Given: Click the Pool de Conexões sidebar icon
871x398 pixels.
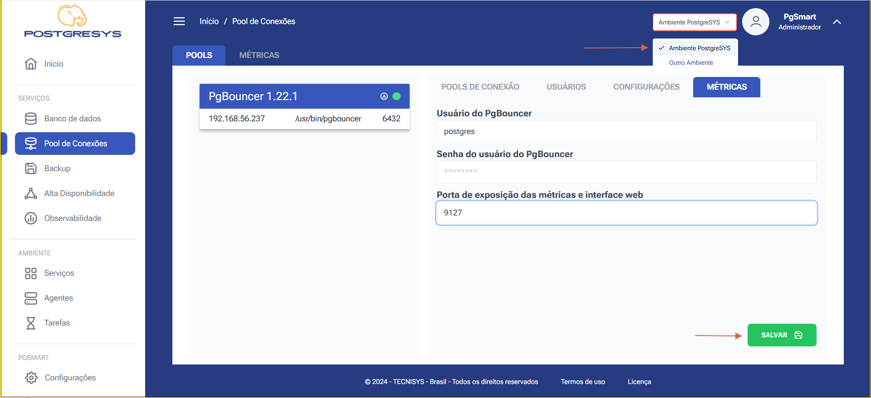Looking at the screenshot, I should point(31,144).
